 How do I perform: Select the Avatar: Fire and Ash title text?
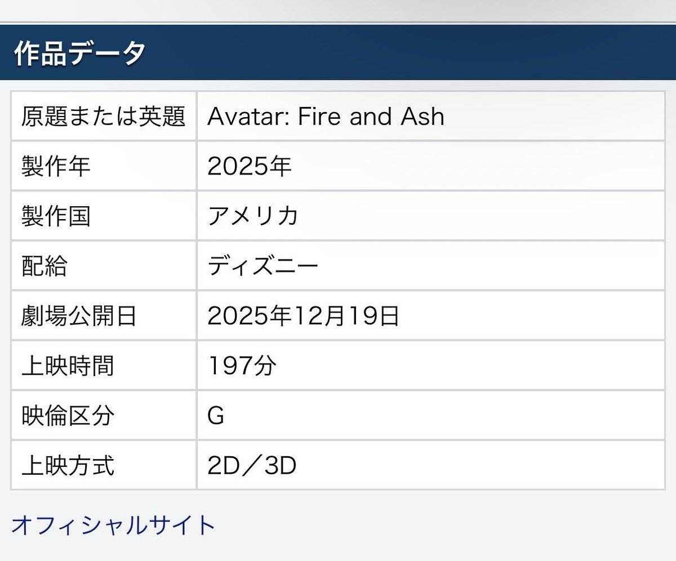click(x=326, y=117)
